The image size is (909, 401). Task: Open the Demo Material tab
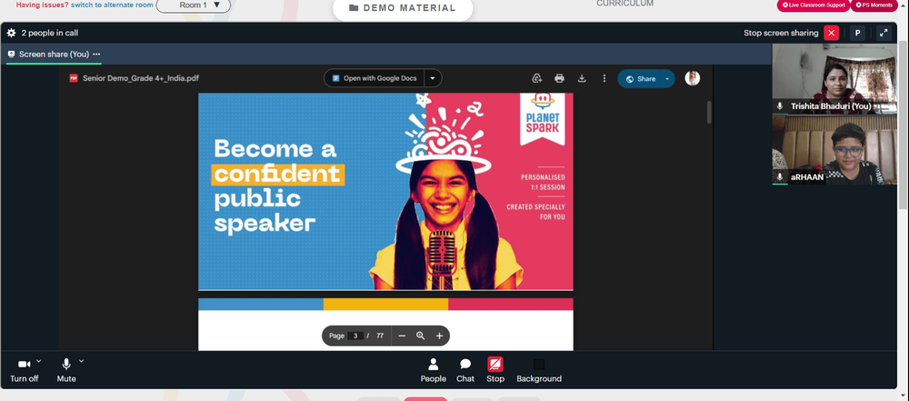(x=403, y=8)
